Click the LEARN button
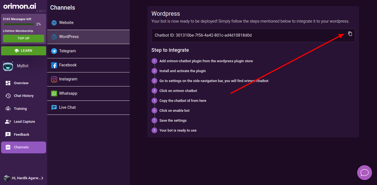 [x=23, y=51]
